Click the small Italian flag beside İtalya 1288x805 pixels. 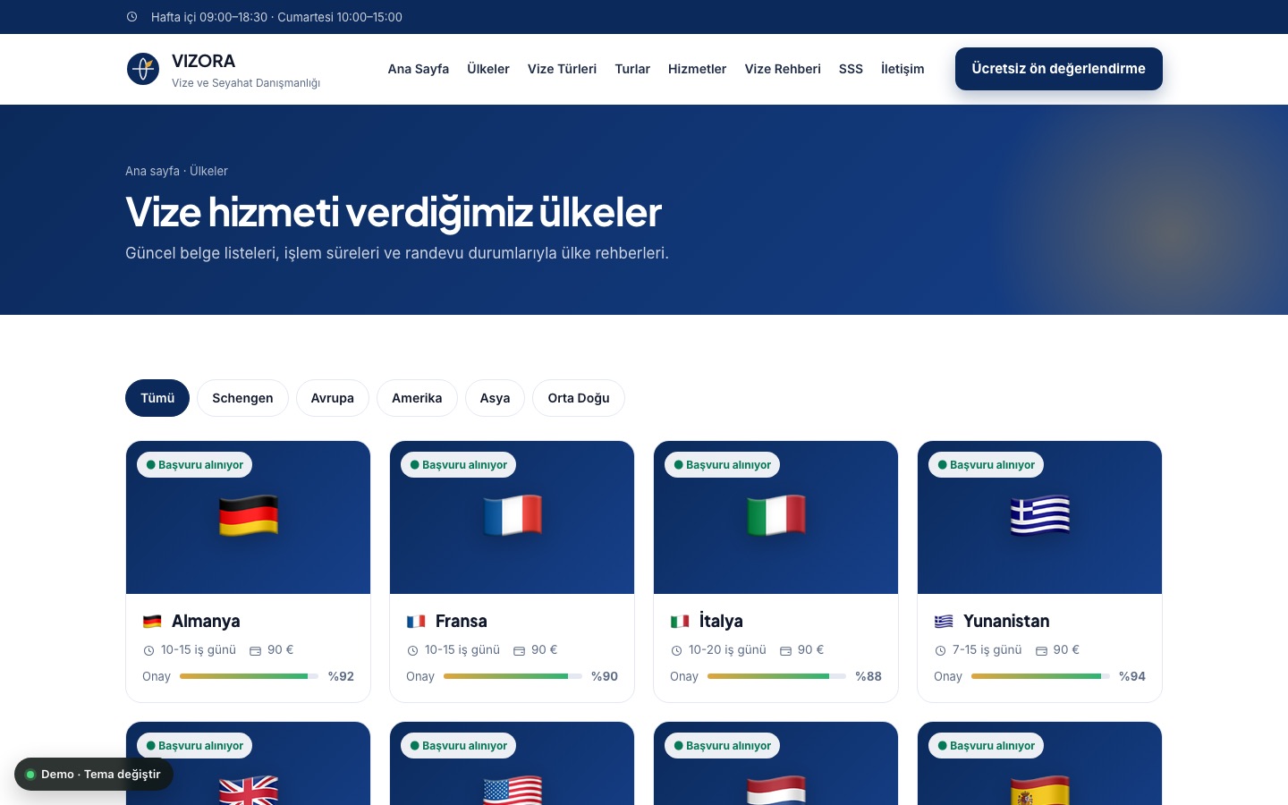[680, 621]
